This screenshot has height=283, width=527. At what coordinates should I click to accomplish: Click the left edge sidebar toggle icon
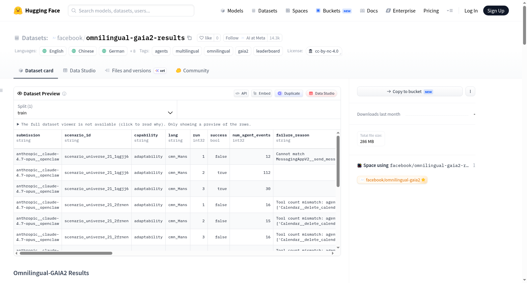pos(1,90)
